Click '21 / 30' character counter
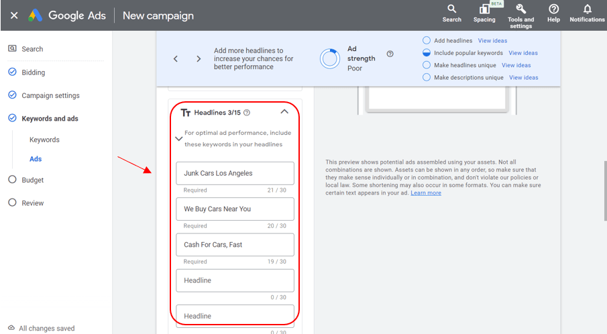This screenshot has height=334, width=607. click(277, 190)
